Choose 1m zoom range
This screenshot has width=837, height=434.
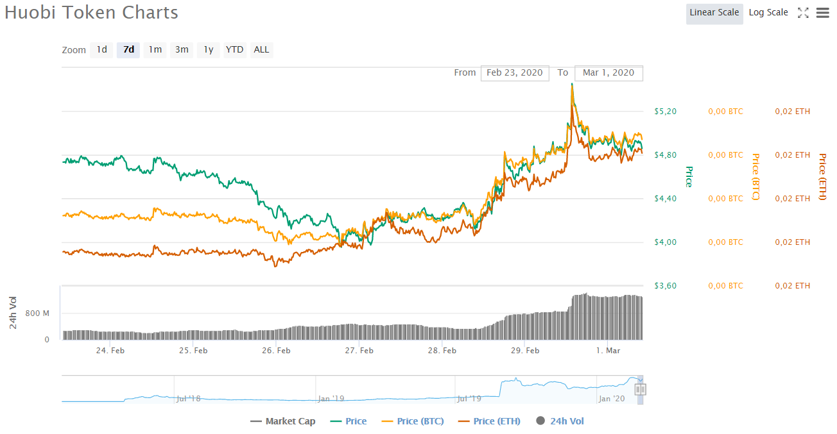point(155,49)
